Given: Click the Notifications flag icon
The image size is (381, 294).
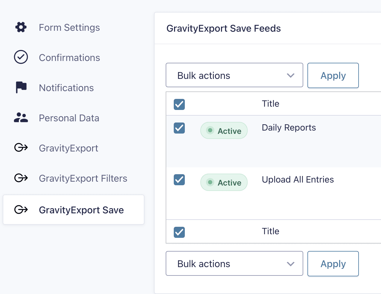Looking at the screenshot, I should [x=21, y=87].
